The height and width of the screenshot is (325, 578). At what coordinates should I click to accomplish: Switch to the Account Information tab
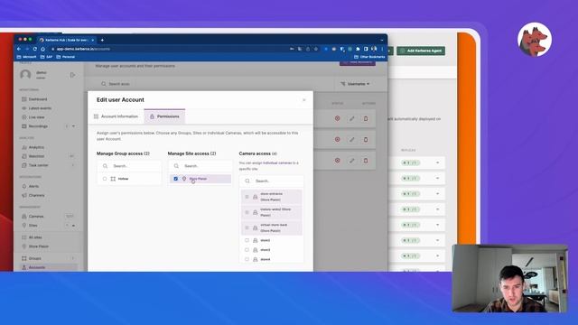pos(117,116)
